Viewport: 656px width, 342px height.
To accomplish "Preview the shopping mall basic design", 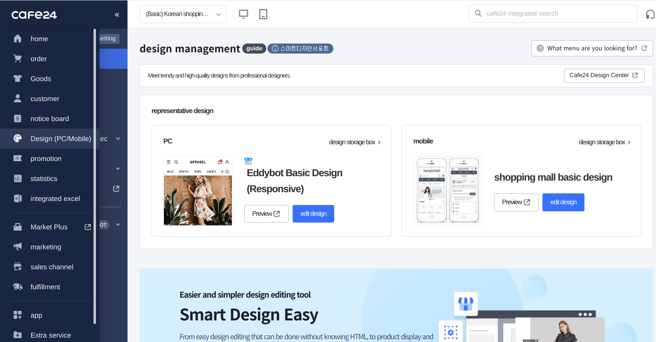I will 516,202.
